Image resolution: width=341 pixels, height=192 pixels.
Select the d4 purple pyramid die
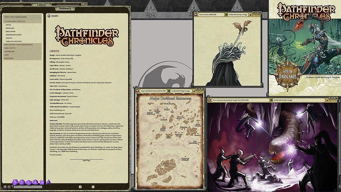click(x=48, y=182)
